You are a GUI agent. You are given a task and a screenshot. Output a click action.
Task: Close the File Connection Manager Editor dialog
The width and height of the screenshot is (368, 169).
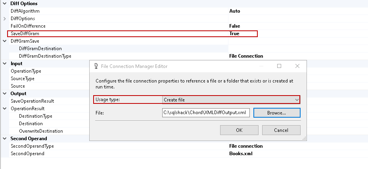(297, 66)
